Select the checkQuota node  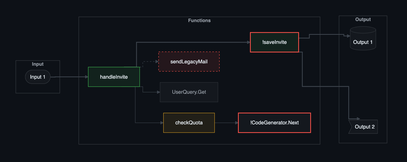189,123
